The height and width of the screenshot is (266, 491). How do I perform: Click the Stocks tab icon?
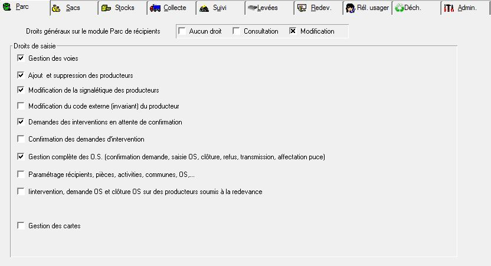pyautogui.click(x=105, y=8)
